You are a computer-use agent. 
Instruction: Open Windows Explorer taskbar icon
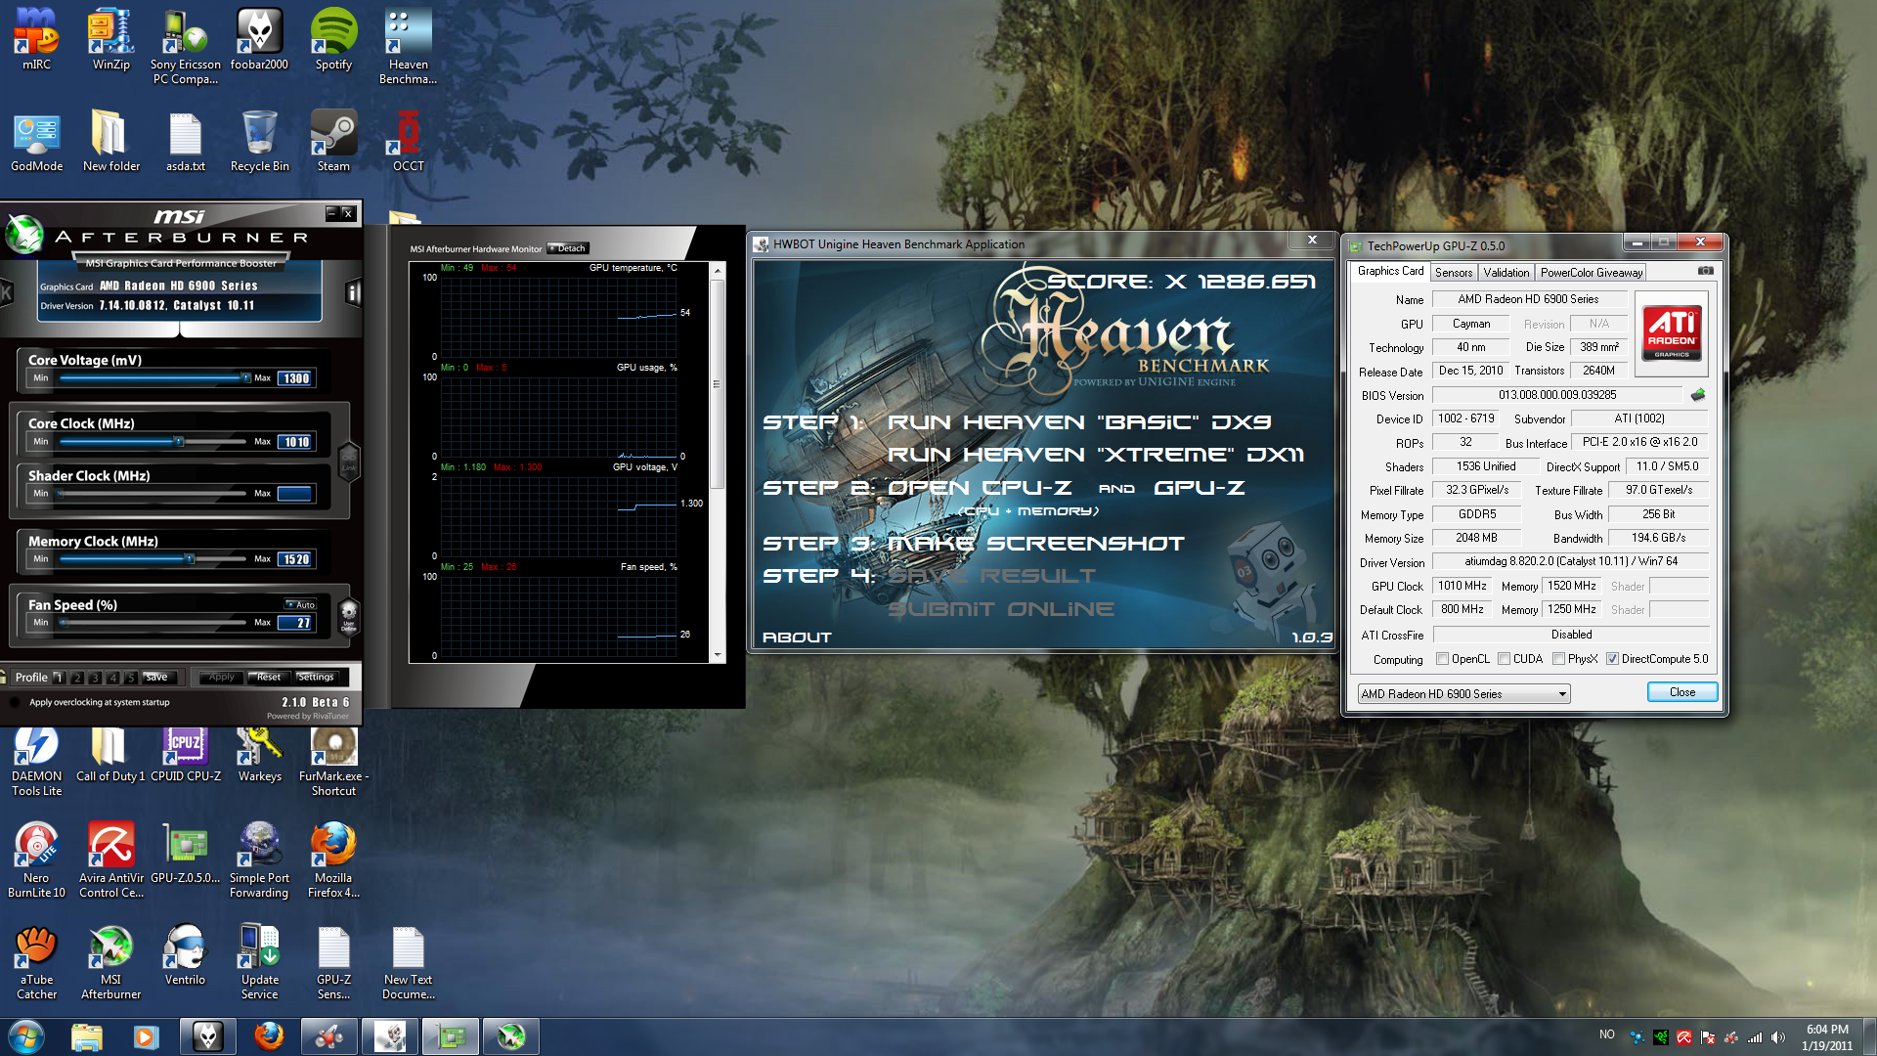86,1036
